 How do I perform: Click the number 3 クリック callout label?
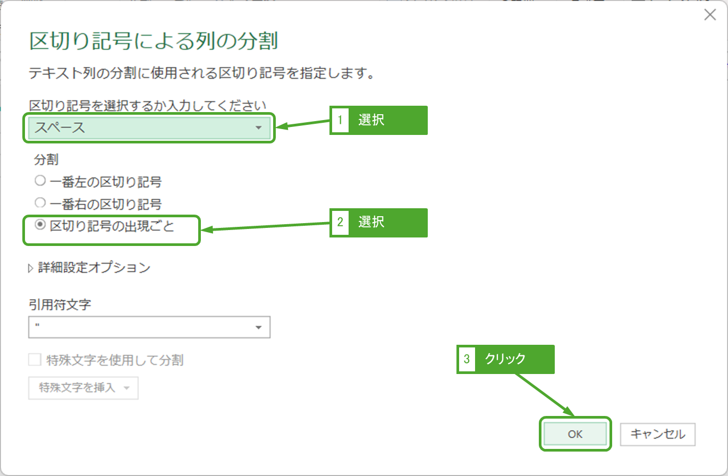click(x=505, y=359)
